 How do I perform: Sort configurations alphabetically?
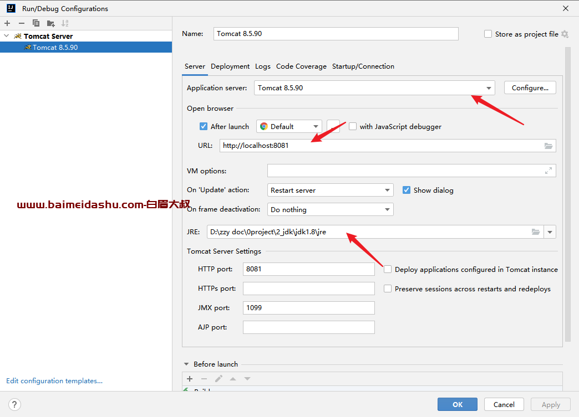click(x=65, y=23)
